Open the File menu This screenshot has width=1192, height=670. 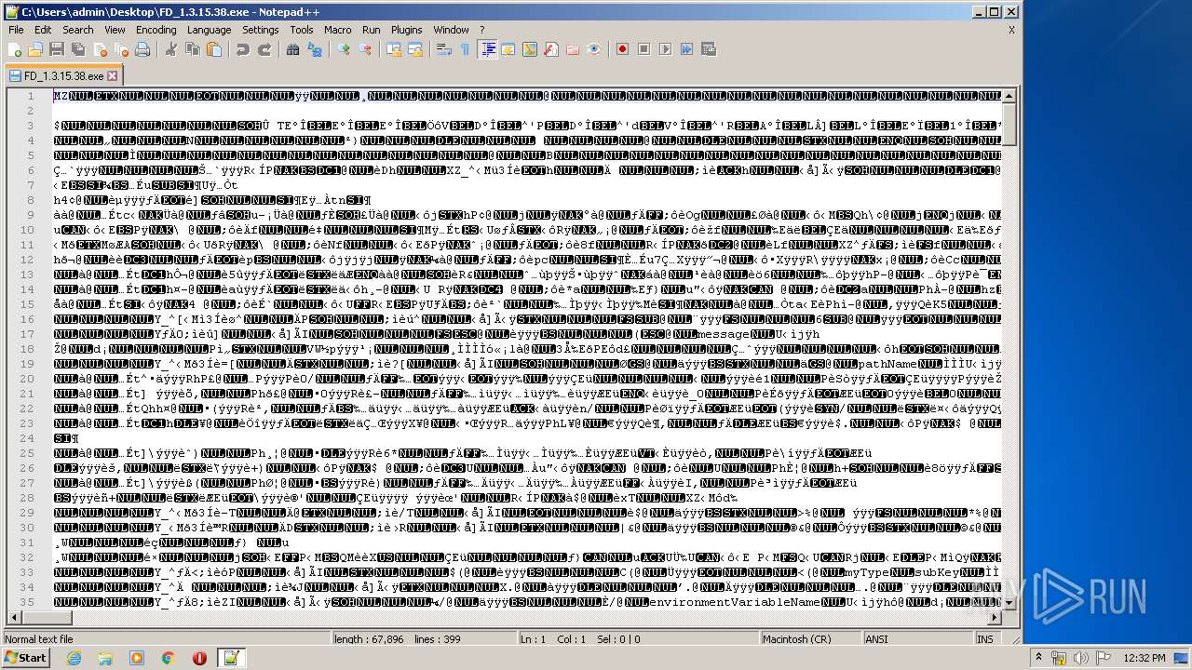pyautogui.click(x=16, y=30)
